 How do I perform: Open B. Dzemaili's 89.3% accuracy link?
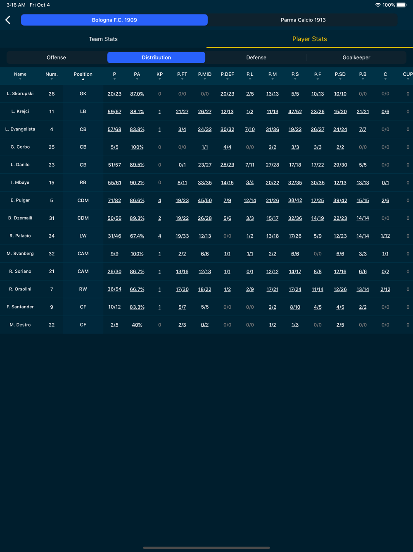click(x=137, y=218)
